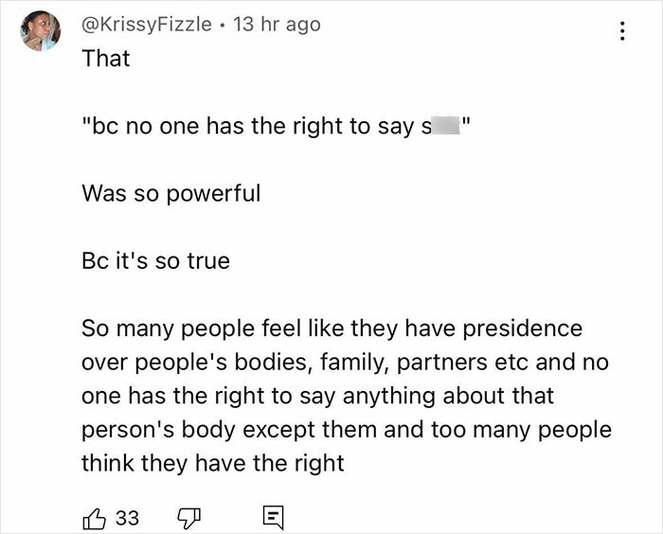Open the three-dot comment options menu

(621, 32)
